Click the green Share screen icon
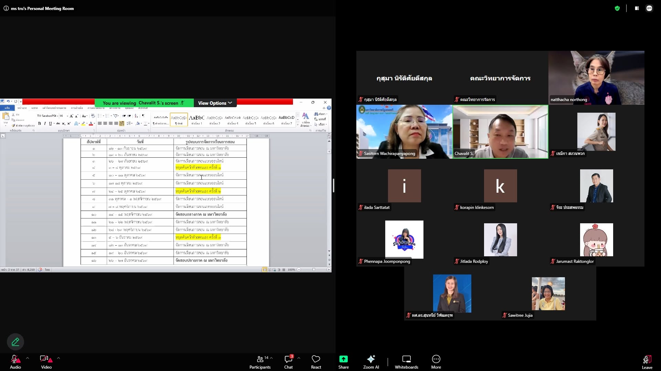This screenshot has width=661, height=371. pyautogui.click(x=343, y=359)
